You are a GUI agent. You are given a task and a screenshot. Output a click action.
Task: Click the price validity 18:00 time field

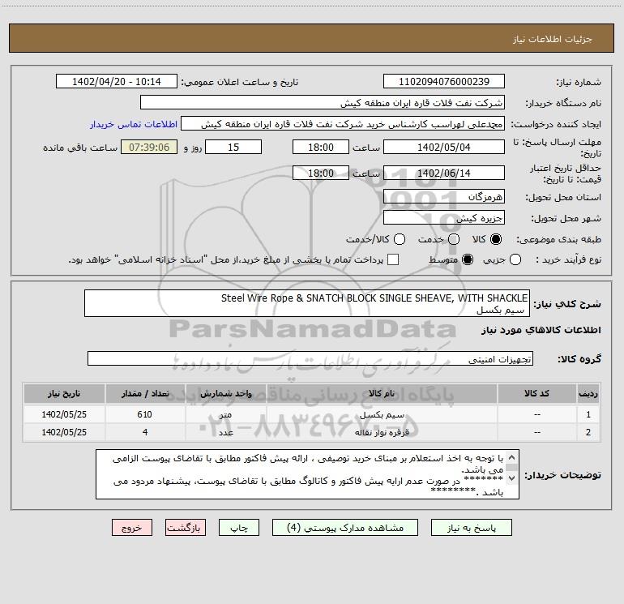[x=321, y=173]
